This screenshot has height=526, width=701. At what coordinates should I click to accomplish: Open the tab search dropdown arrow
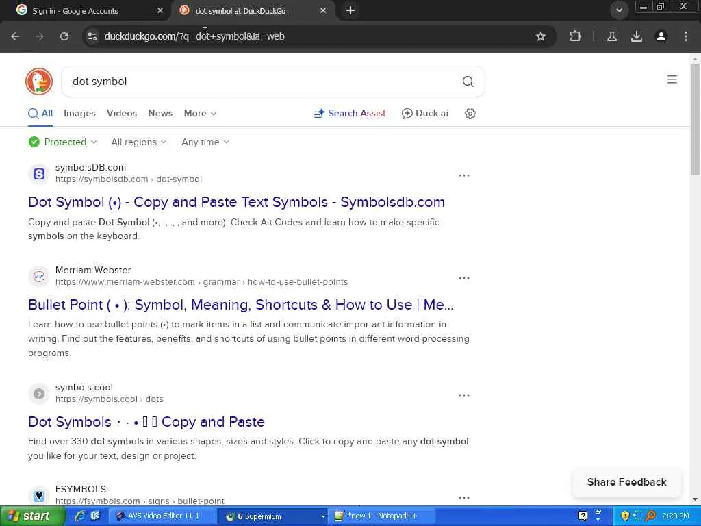[x=619, y=10]
